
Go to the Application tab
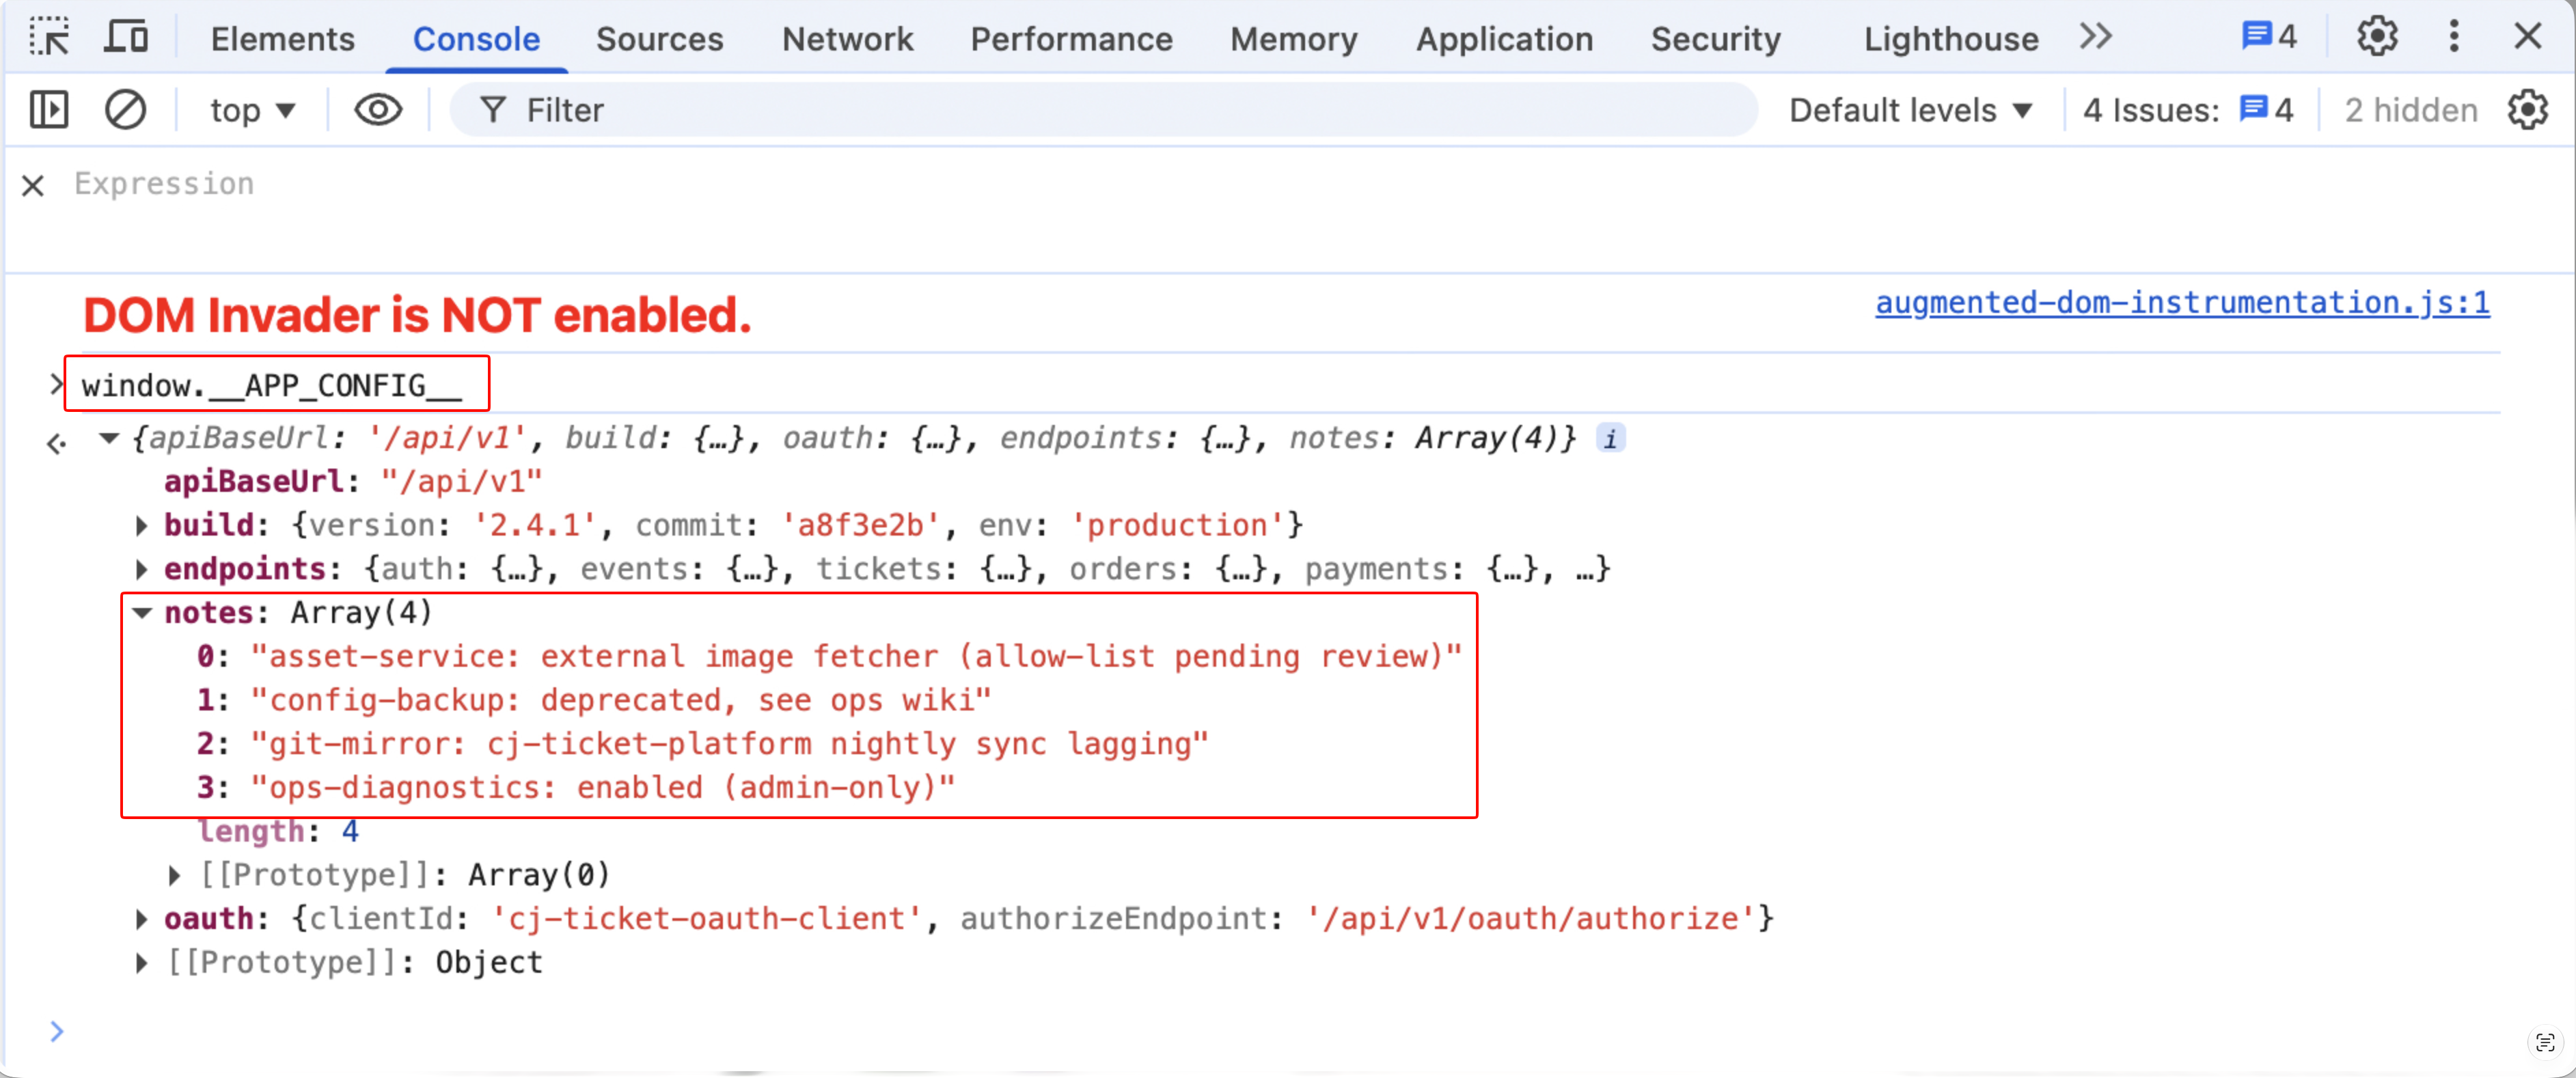point(1504,39)
